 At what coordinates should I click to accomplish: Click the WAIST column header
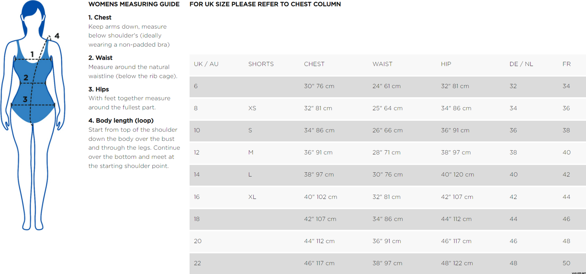click(382, 64)
